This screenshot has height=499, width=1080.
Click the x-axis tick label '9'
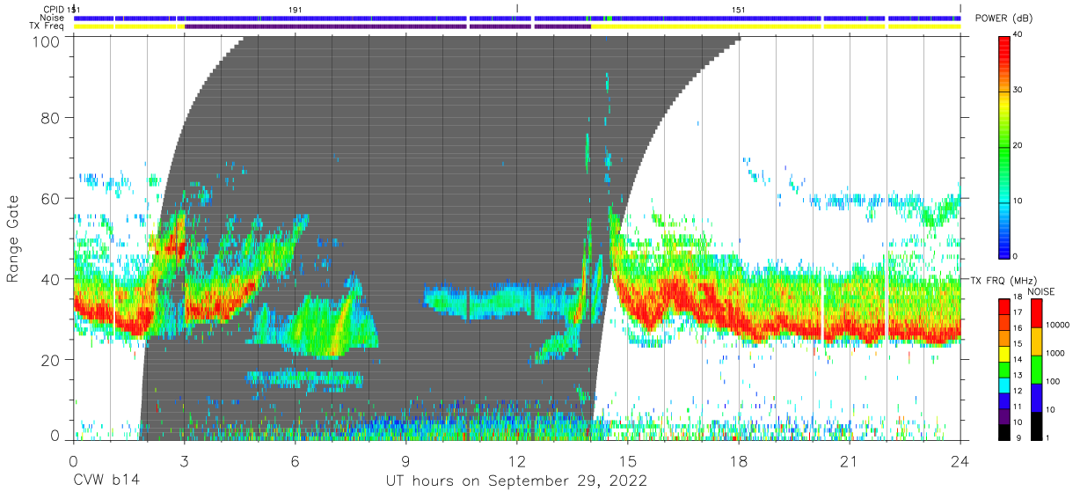[405, 461]
